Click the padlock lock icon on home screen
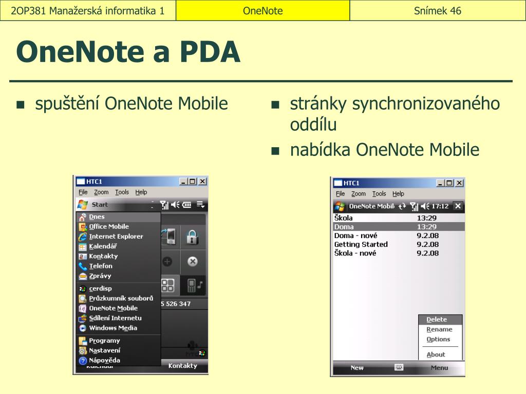Screen dimensions: 526x394 tap(192, 237)
